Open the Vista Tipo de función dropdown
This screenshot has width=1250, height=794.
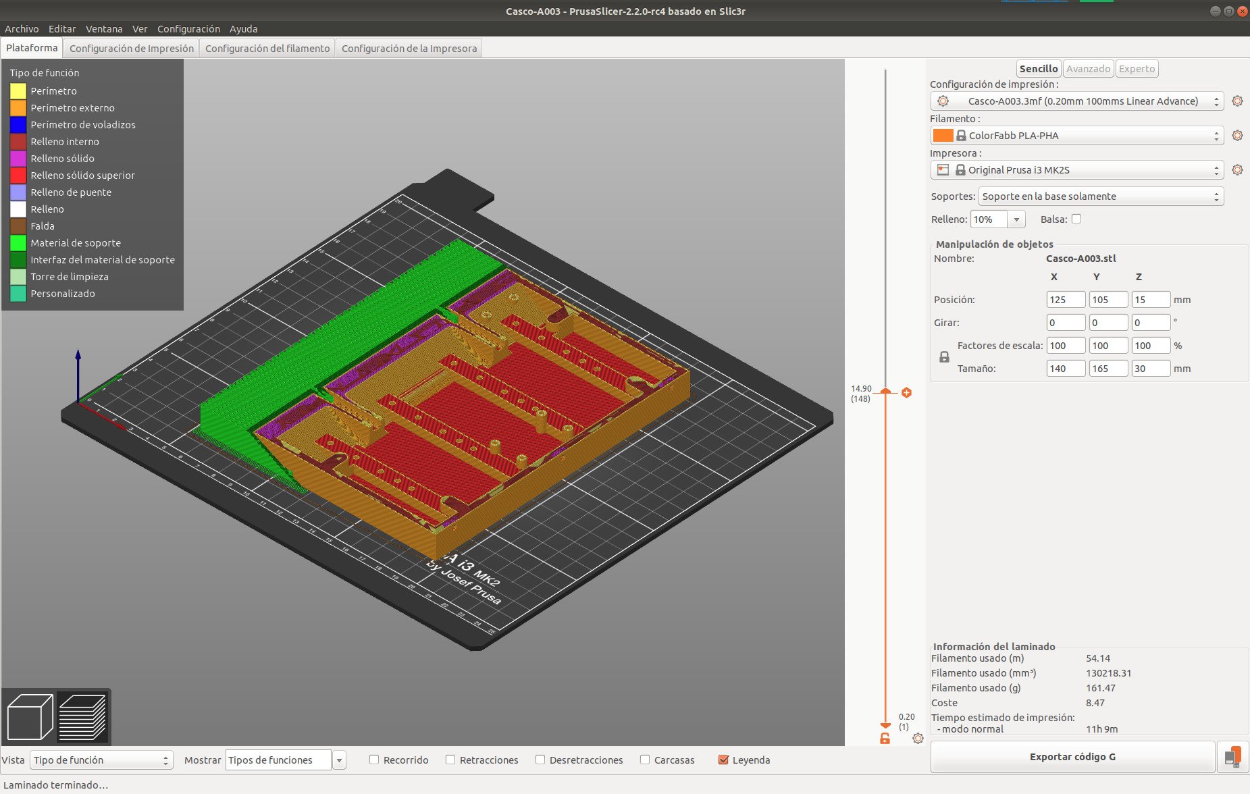[101, 760]
